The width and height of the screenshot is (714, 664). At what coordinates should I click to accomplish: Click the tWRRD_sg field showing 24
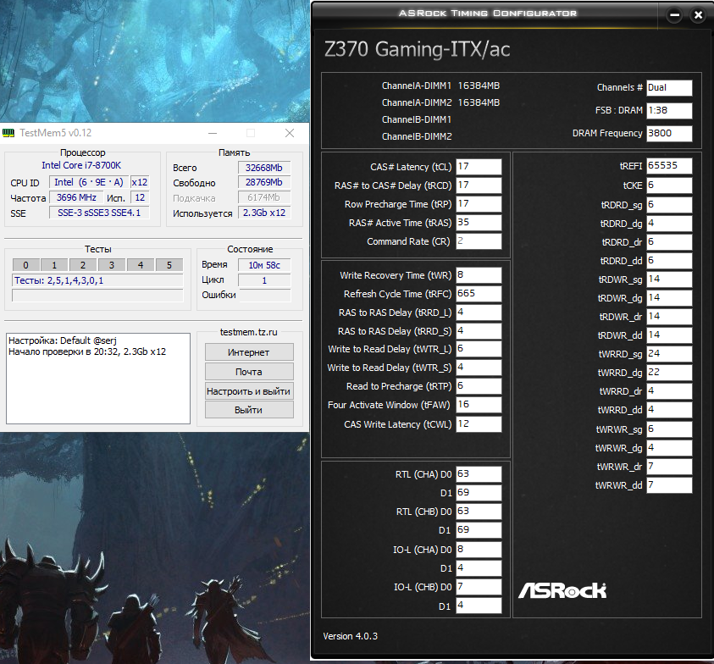pyautogui.click(x=669, y=353)
